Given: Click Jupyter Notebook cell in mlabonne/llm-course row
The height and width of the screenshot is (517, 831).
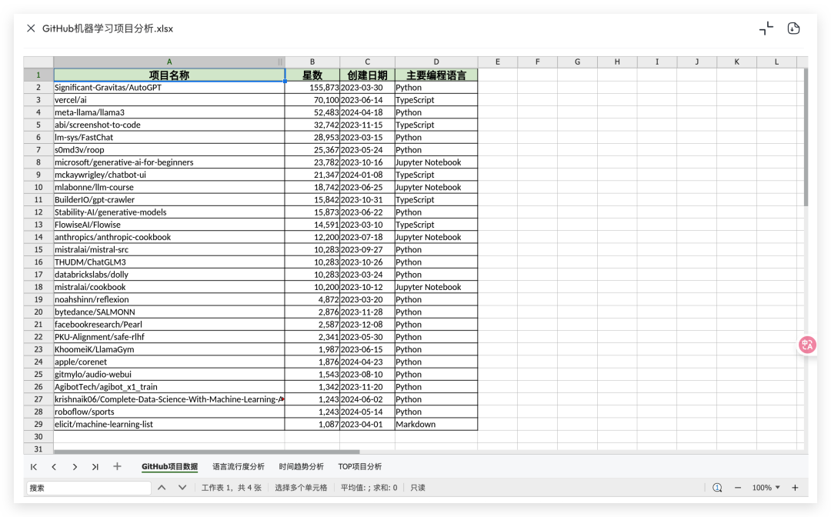Looking at the screenshot, I should click(x=436, y=187).
